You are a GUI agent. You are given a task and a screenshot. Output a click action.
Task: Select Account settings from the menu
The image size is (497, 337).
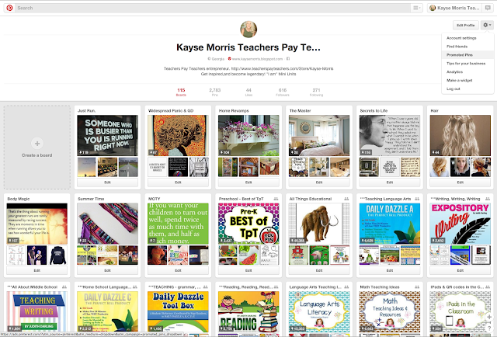467,38
